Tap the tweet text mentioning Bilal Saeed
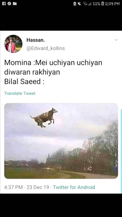The width and height of the screenshot is (122, 217). pyautogui.click(x=53, y=72)
